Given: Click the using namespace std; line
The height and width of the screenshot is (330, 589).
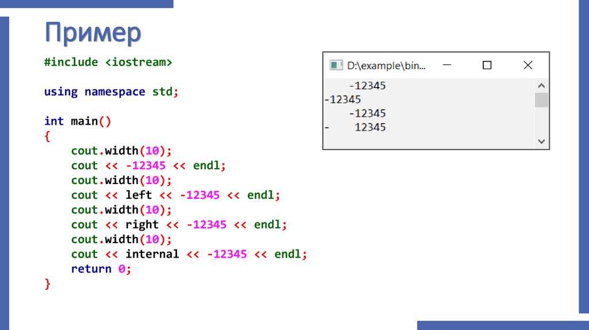Looking at the screenshot, I should [x=111, y=91].
